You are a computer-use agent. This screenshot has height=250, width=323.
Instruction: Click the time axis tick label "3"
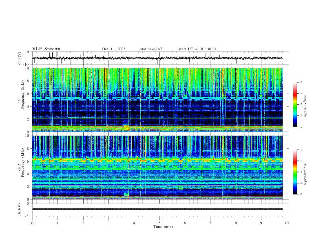pyautogui.click(x=108, y=223)
